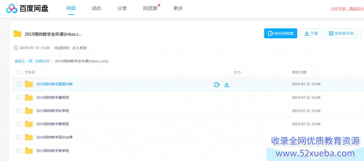This screenshot has height=161, width=364.
Task: Click the modified date in the 2019周帅数学秋季班 row
Action: [306, 111]
